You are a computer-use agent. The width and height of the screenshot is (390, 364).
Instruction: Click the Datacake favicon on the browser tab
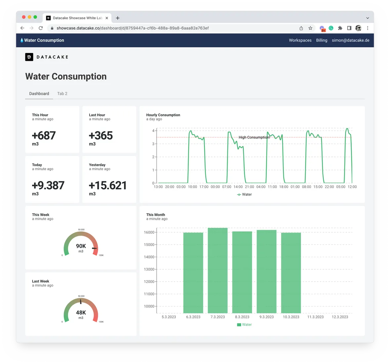pos(49,18)
